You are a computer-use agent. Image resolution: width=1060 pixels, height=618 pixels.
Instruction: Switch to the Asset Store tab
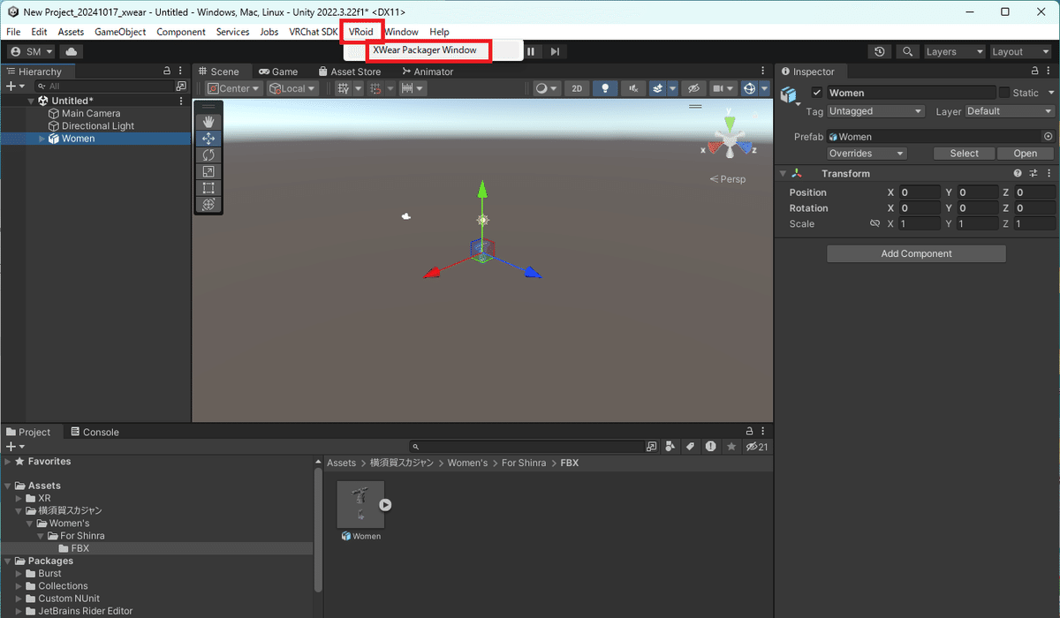(349, 72)
